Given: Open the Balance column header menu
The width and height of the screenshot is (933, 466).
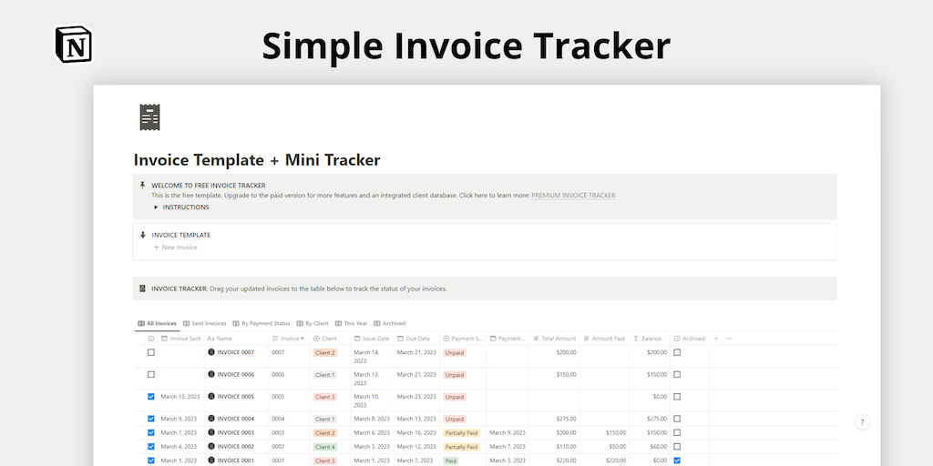Looking at the screenshot, I should pyautogui.click(x=648, y=339).
